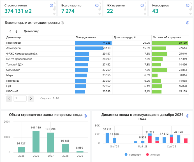Click the 2027 bar labeled 131 098
Viewport: 194px width, 162px height.
pos(51,142)
